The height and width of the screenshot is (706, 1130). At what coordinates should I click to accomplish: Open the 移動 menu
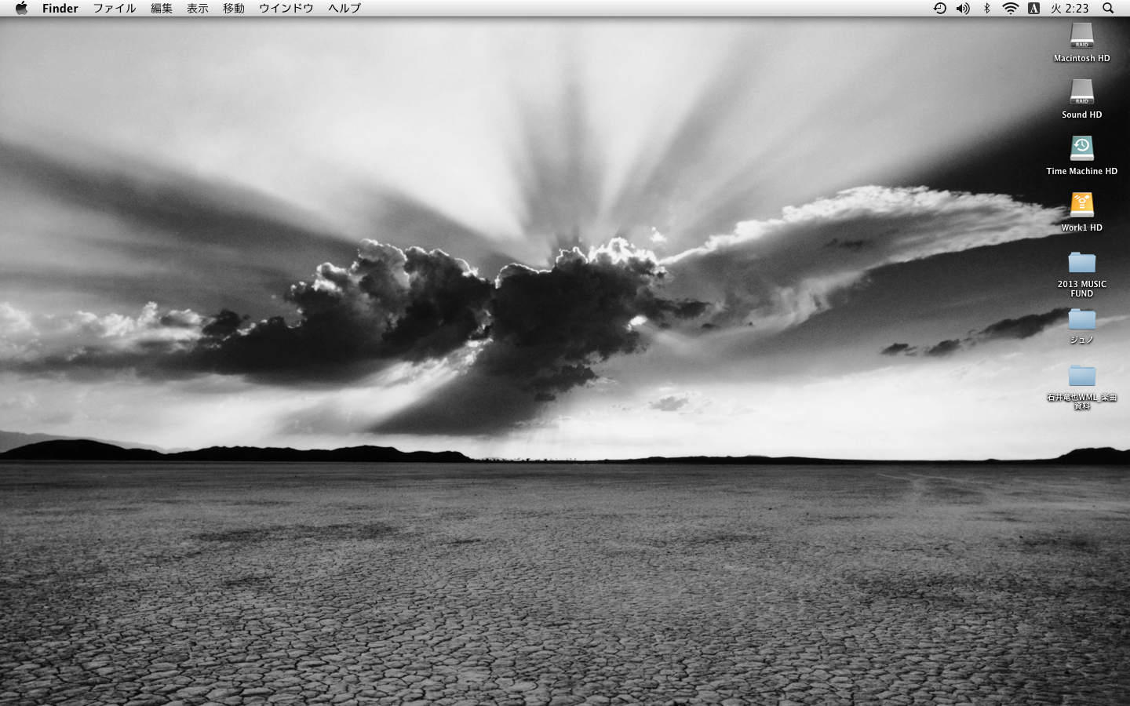[x=234, y=8]
